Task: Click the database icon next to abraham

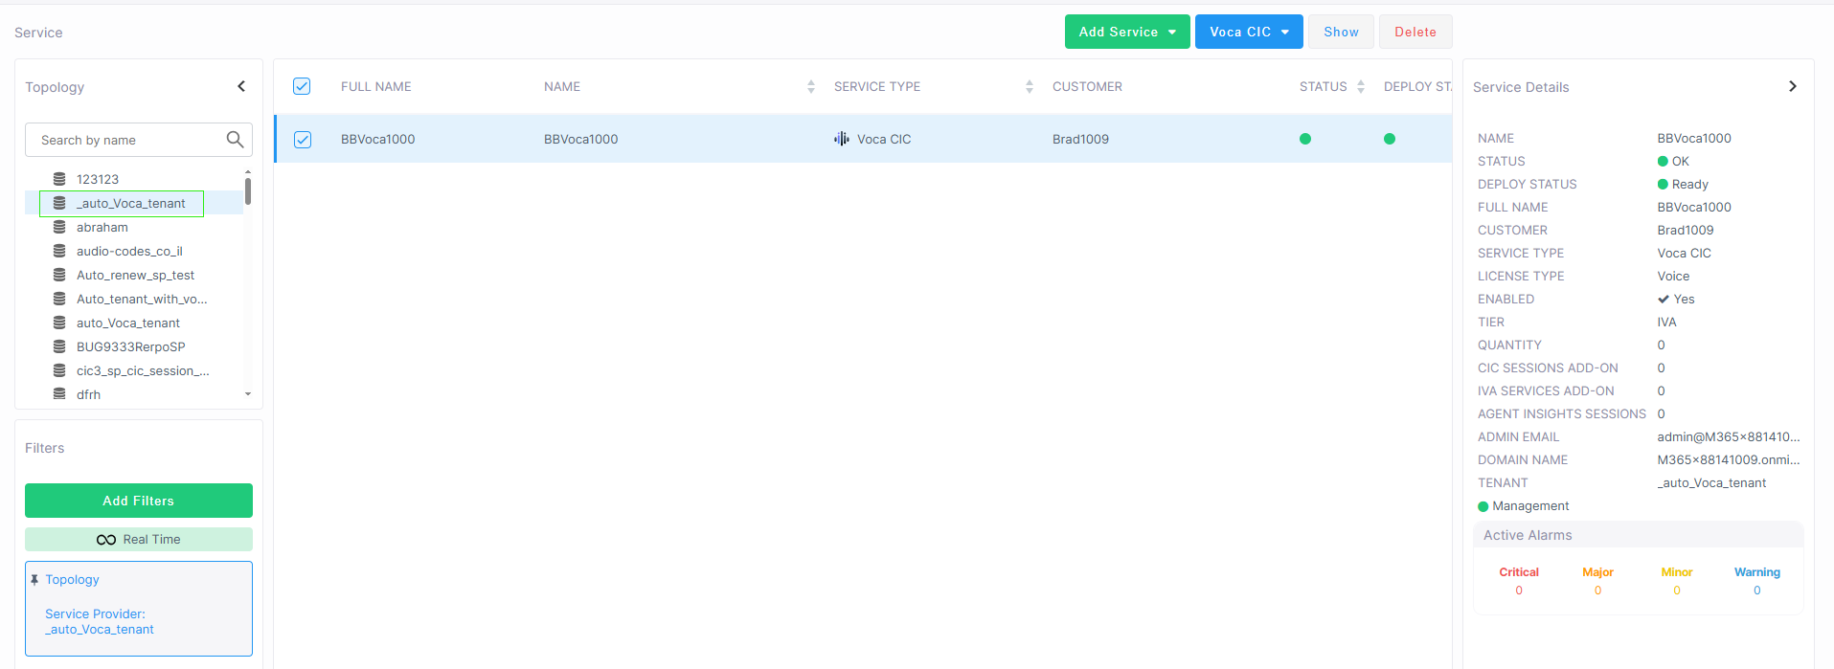Action: pos(59,227)
